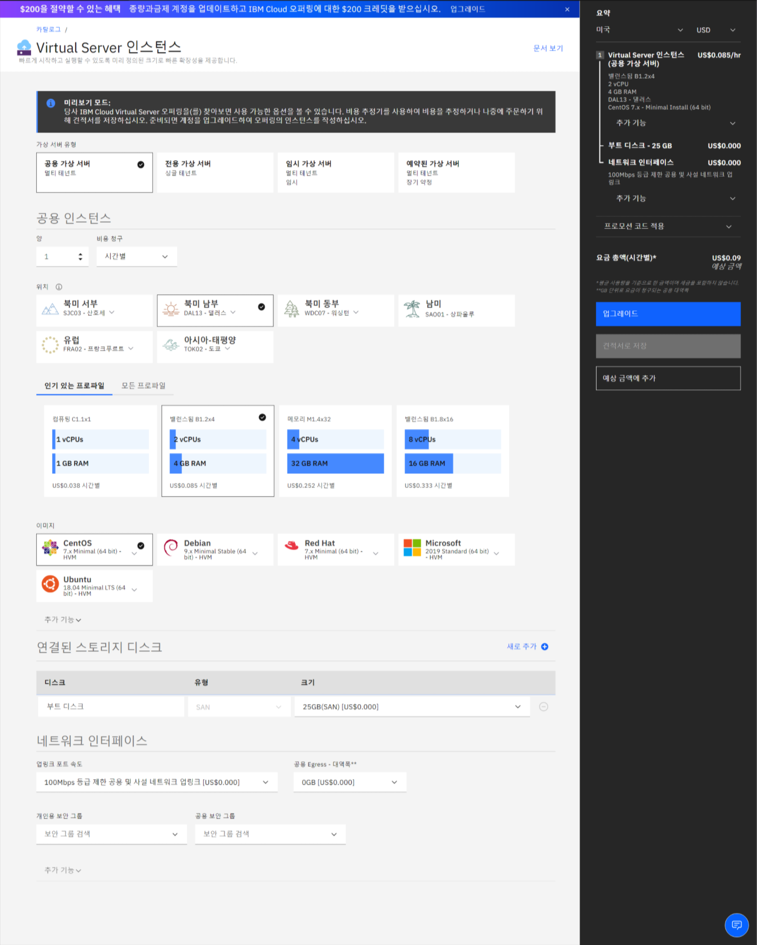The height and width of the screenshot is (945, 757).
Task: Click the 16 GB RAM usage bar
Action: (453, 464)
